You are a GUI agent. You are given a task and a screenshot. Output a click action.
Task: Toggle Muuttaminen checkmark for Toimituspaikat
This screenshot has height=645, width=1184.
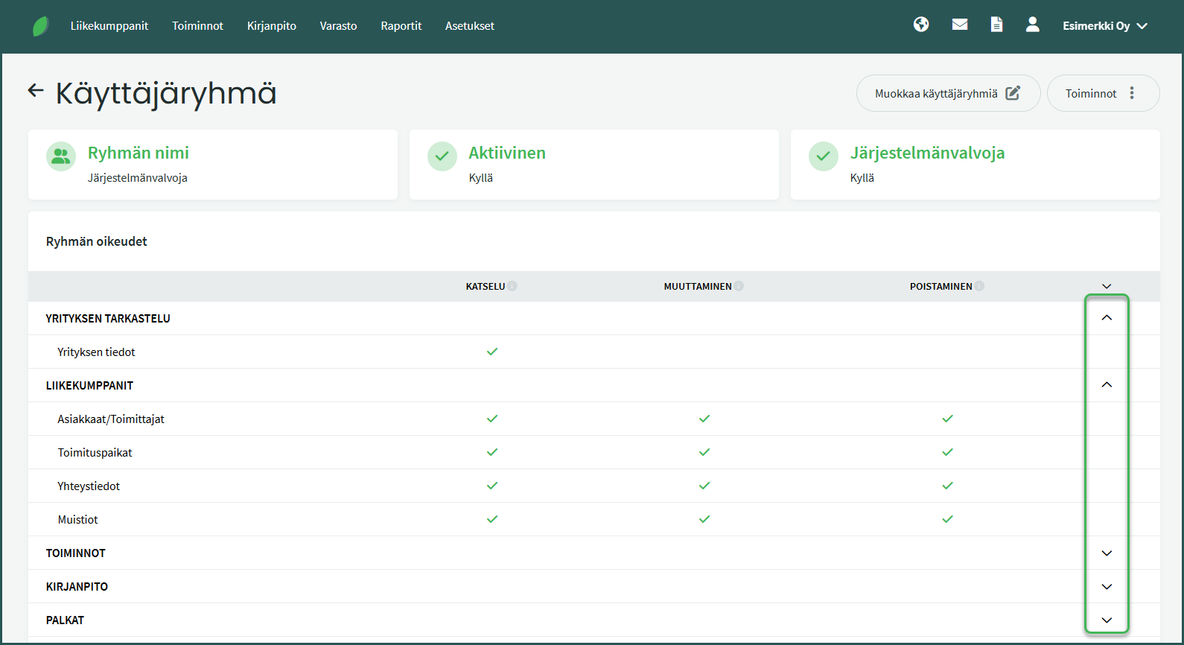point(704,452)
